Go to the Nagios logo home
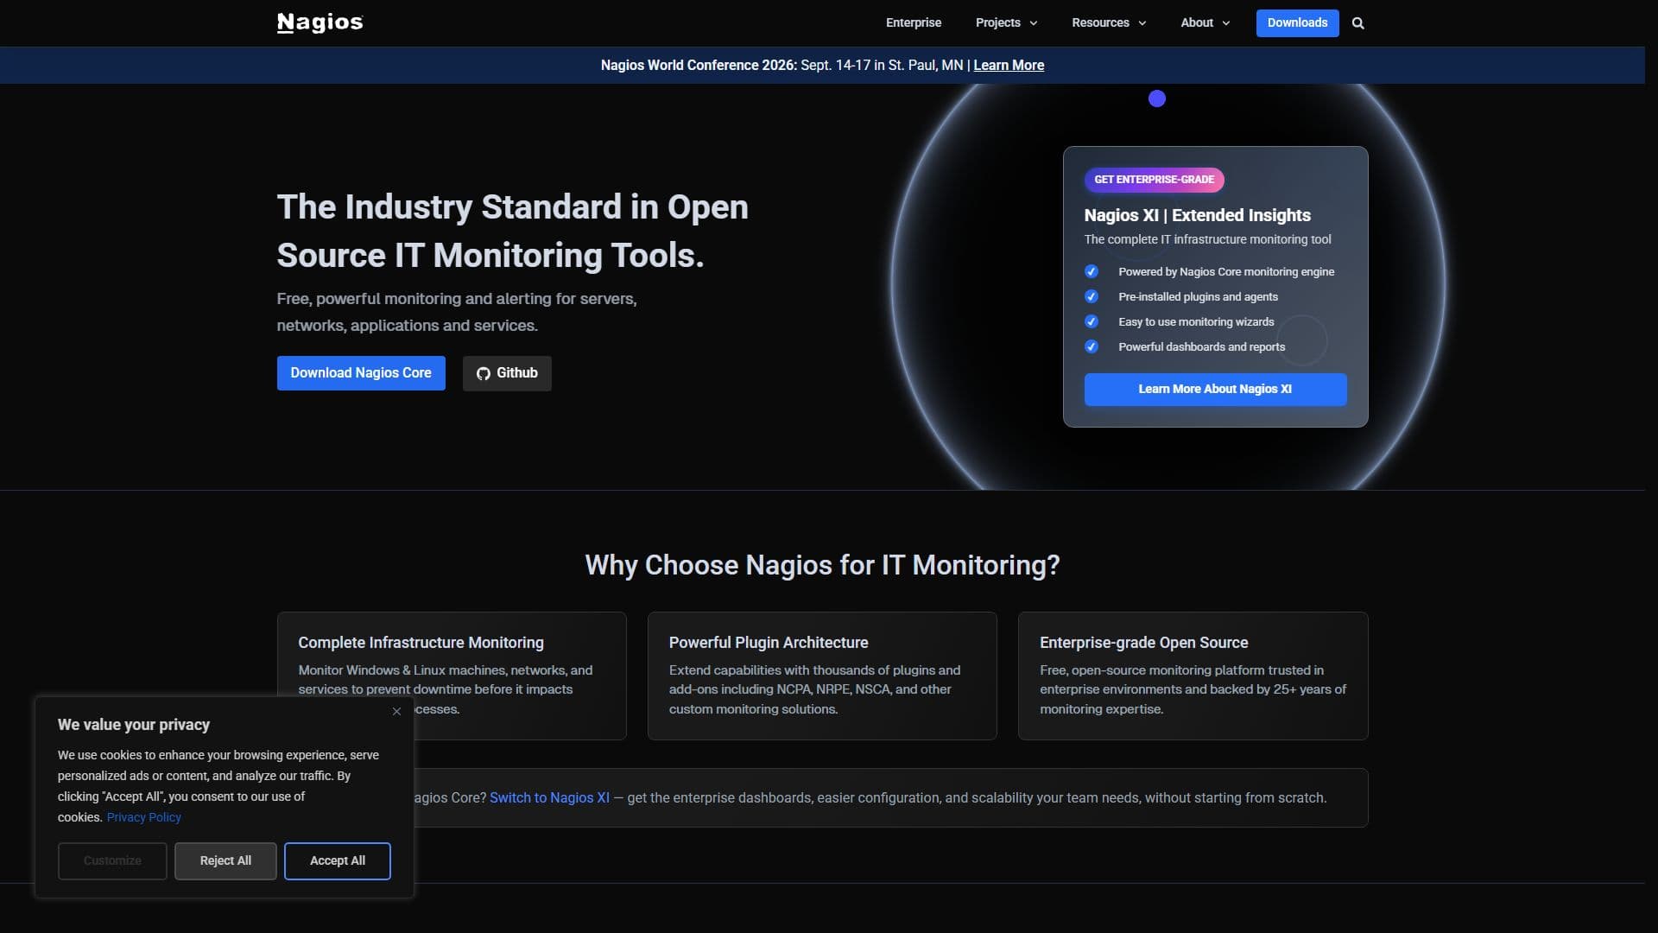1658x933 pixels. coord(320,22)
